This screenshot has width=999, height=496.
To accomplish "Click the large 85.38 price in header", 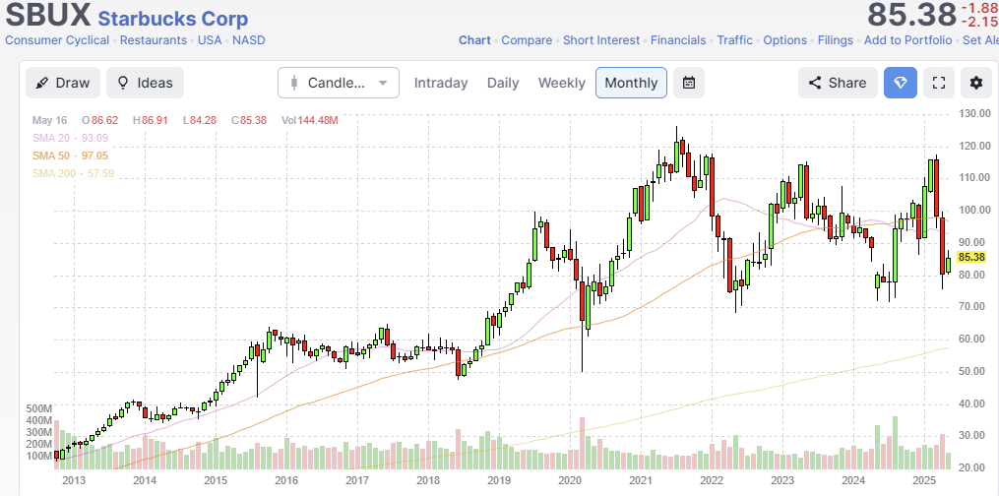I will 912,16.
